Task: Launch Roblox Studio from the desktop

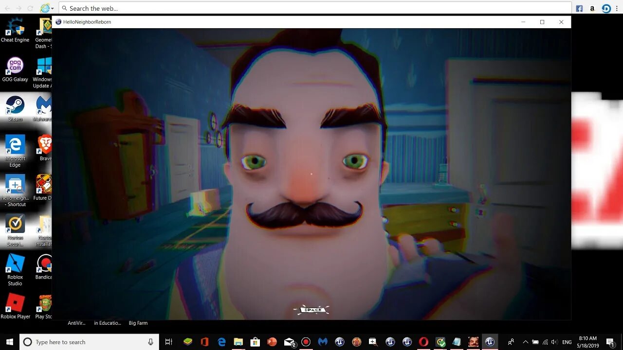Action: point(15,269)
